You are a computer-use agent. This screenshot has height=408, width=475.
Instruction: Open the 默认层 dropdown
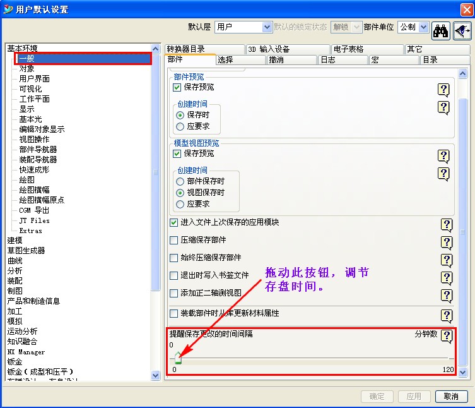[x=267, y=27]
